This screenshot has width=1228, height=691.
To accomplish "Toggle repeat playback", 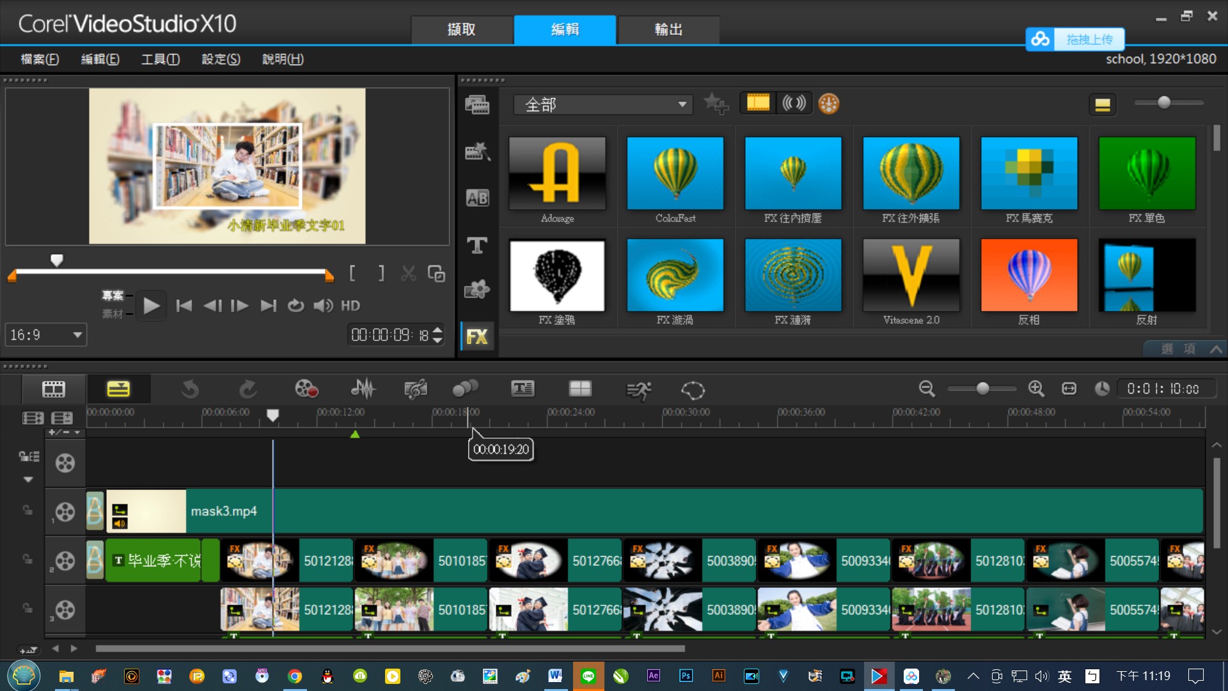I will tap(295, 306).
